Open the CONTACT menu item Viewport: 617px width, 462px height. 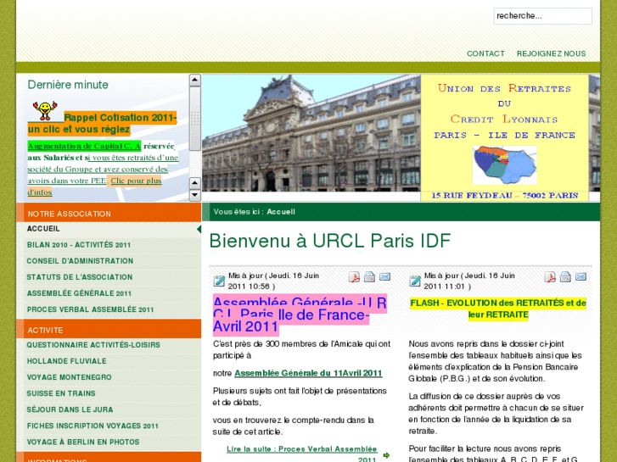pyautogui.click(x=485, y=54)
